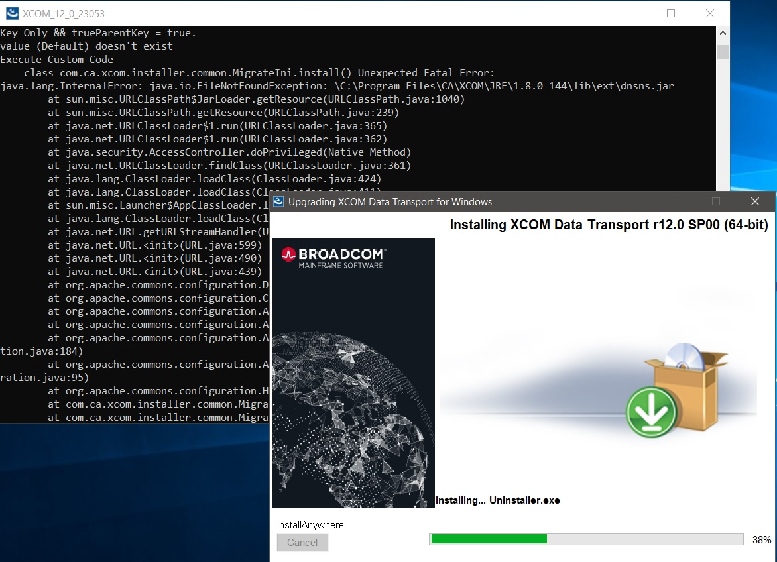Click the 'URLClassLoader.findClass' stack trace line
Screen dimensions: 777x562
coord(229,166)
